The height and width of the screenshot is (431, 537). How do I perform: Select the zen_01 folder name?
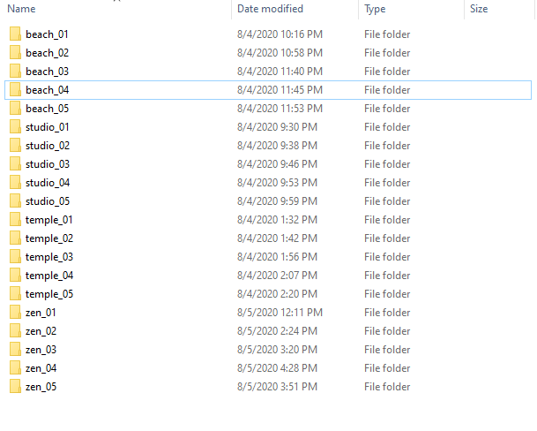click(x=41, y=313)
